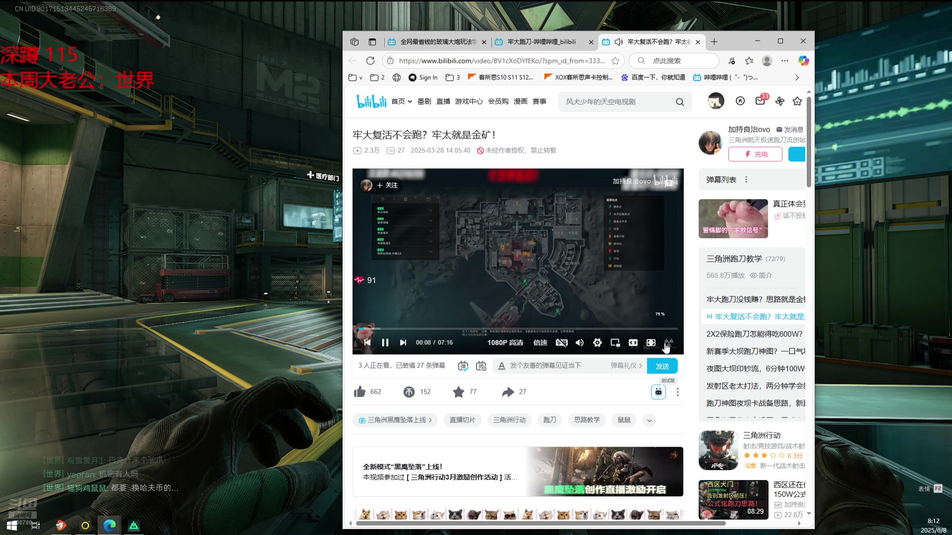
Task: Switch to 全网最省钱的玻璃大炮玩法 browser tab
Action: coord(436,42)
